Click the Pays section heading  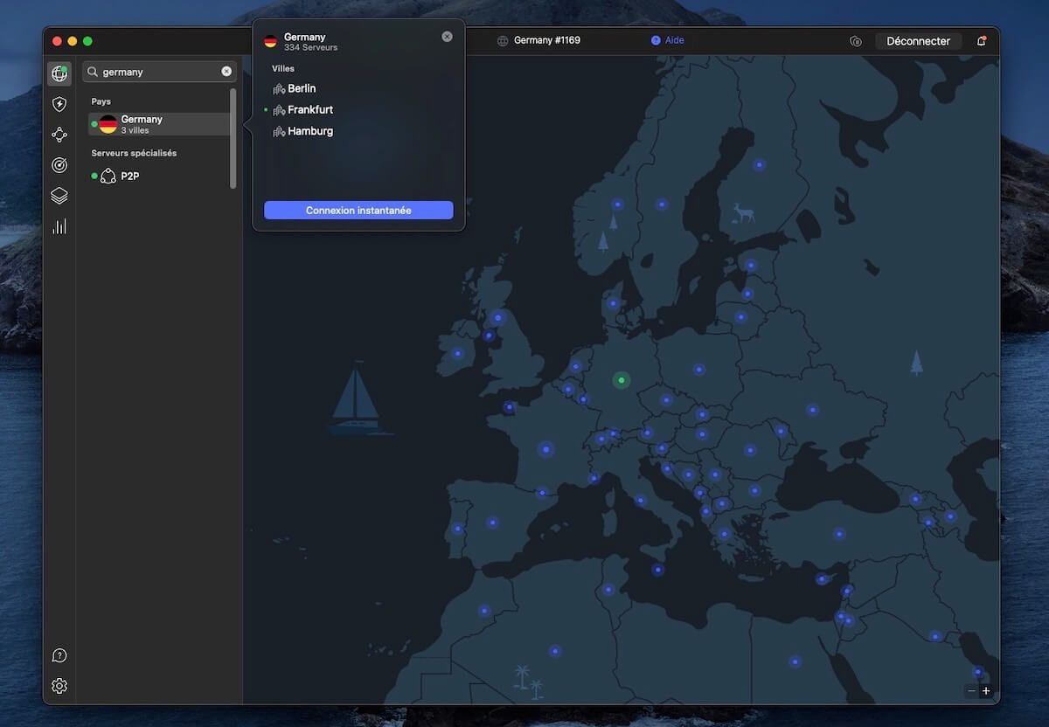(x=101, y=101)
